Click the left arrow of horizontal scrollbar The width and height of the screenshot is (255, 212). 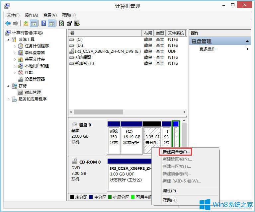[x=71, y=112]
